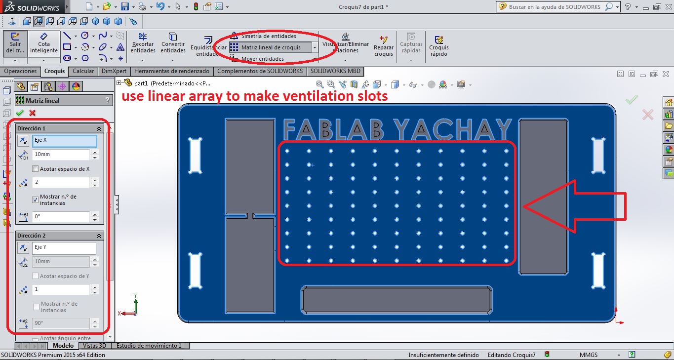Open the FeatureManager design tree tab

22,87
